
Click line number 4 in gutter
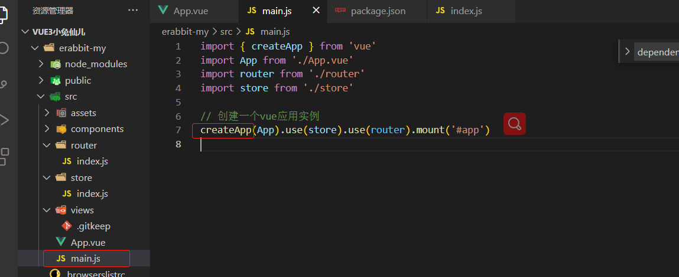click(x=178, y=88)
